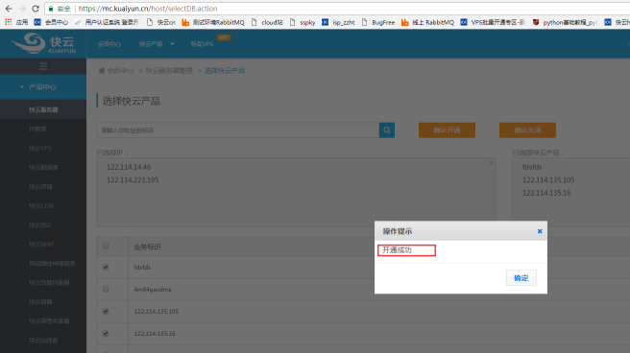
Task: Open the 测试环境RabbitMQ bookmark
Action: (213, 22)
